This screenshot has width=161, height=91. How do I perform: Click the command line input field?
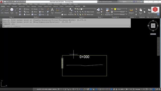pos(66,26)
